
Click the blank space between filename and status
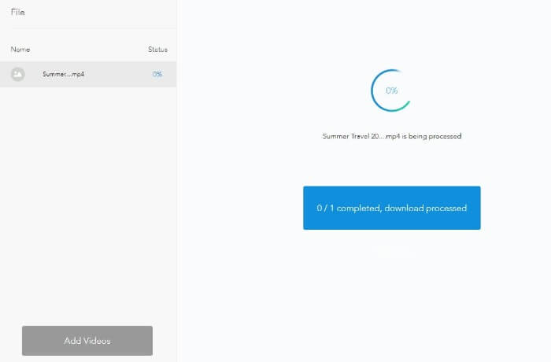(118, 74)
